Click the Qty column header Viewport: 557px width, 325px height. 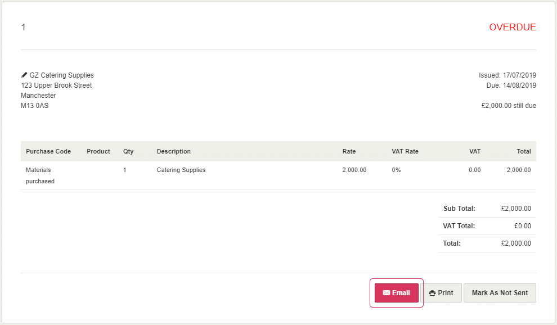click(128, 151)
